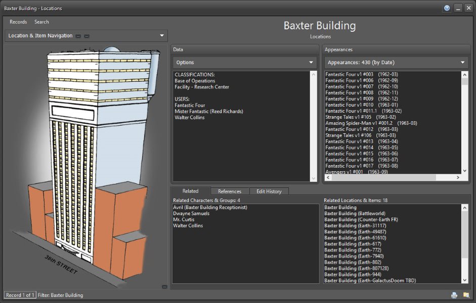Switch to the Related tab

click(x=190, y=191)
